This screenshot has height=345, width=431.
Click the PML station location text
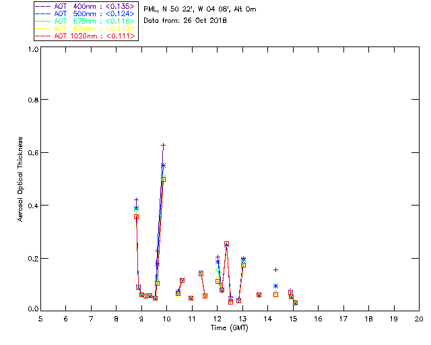click(x=200, y=9)
